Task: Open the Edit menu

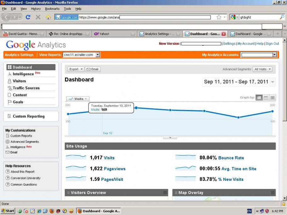Action: (13, 8)
